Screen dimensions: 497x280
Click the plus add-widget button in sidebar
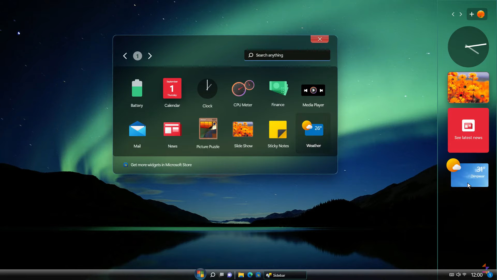pos(472,14)
